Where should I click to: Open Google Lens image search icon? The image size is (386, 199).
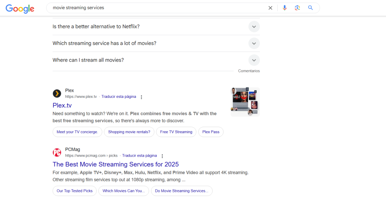(297, 8)
